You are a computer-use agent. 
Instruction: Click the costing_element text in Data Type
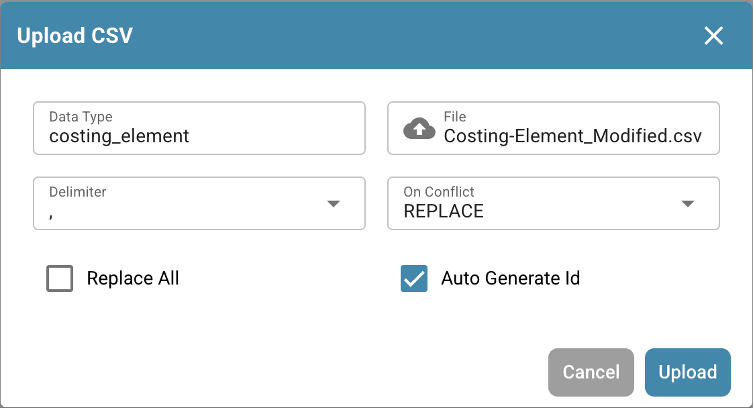point(119,136)
